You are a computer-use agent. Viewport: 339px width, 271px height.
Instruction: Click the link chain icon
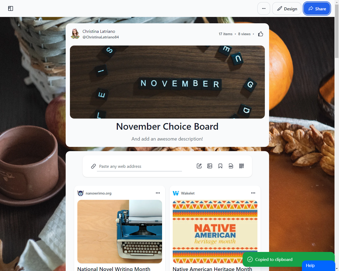pyautogui.click(x=93, y=166)
